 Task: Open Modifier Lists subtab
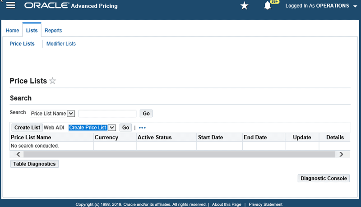[x=61, y=44]
